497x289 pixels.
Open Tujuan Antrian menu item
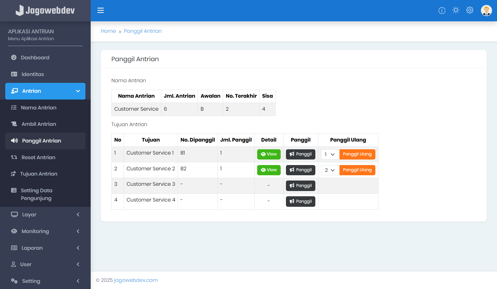click(x=45, y=174)
